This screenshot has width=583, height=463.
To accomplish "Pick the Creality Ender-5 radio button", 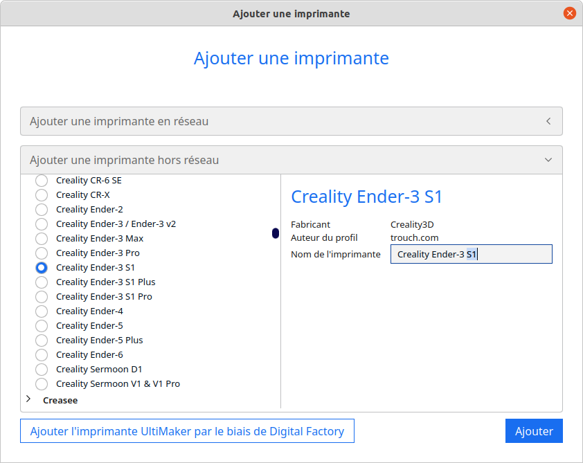I will (42, 326).
